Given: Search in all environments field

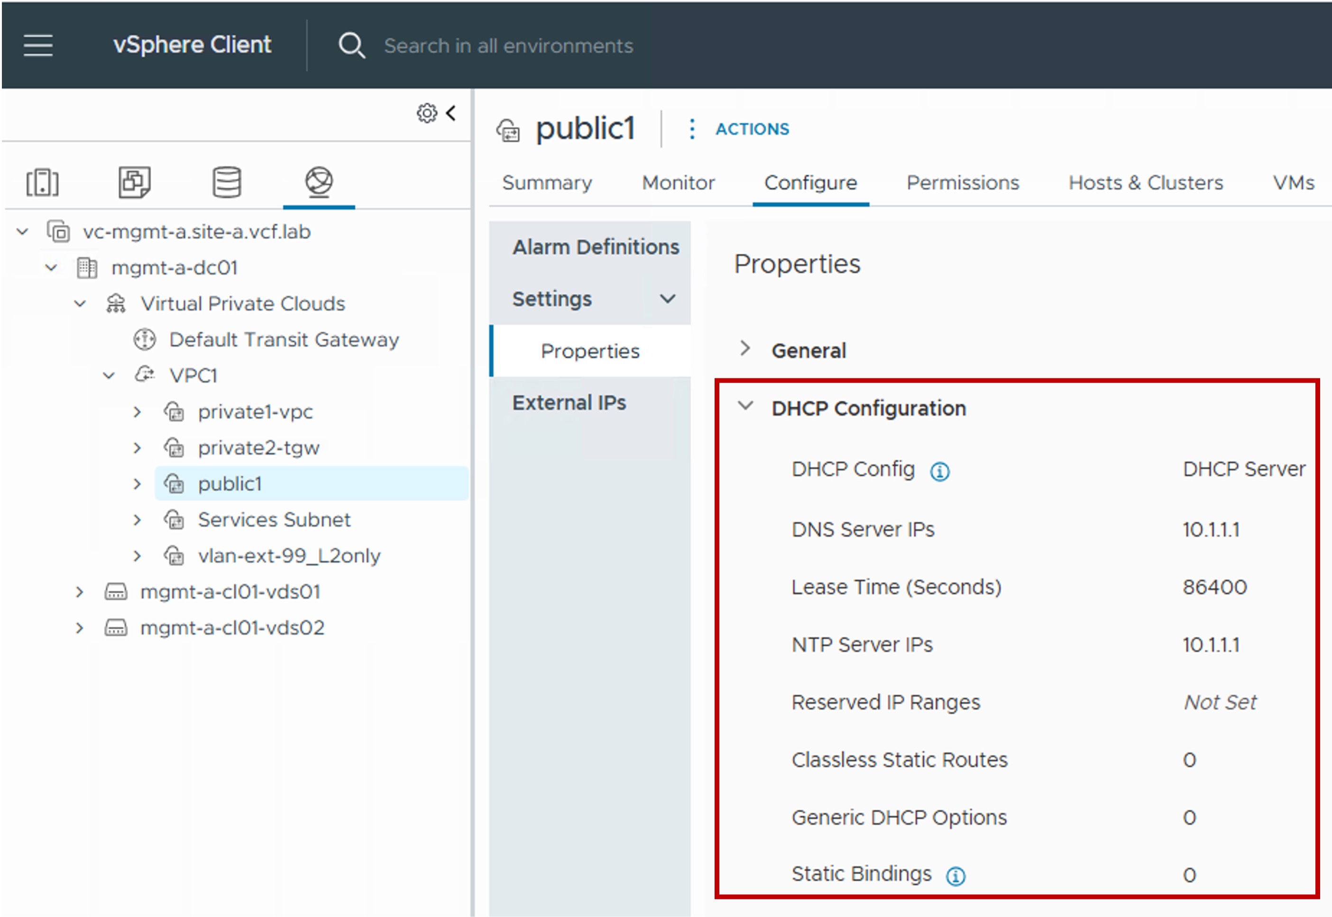Looking at the screenshot, I should [x=508, y=46].
